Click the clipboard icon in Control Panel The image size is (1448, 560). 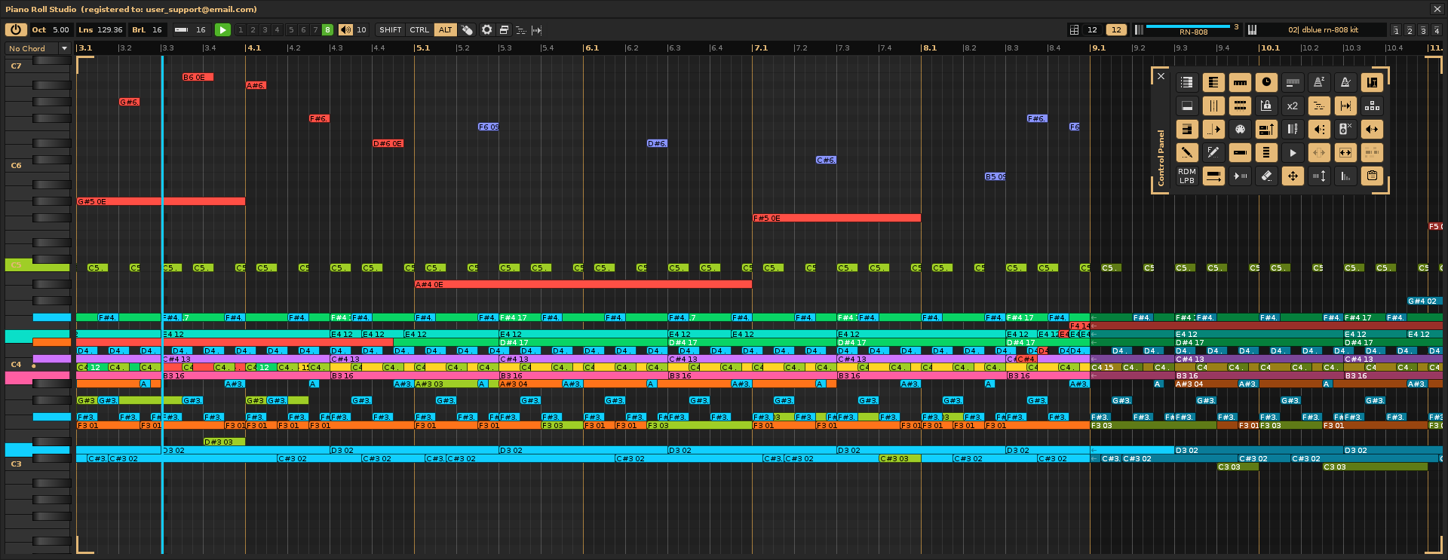(x=1372, y=176)
